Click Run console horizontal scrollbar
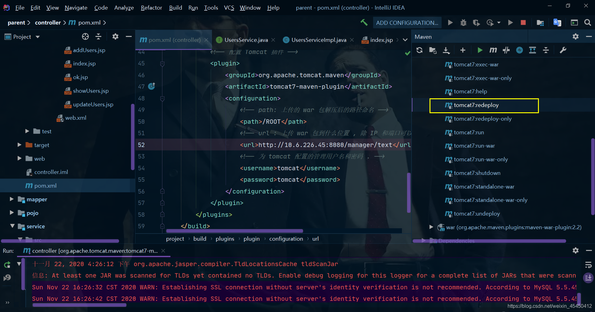This screenshot has width=595, height=312. point(79,305)
